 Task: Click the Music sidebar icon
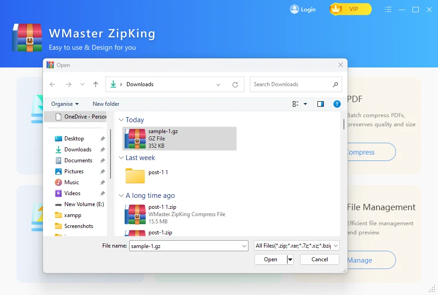coord(58,182)
